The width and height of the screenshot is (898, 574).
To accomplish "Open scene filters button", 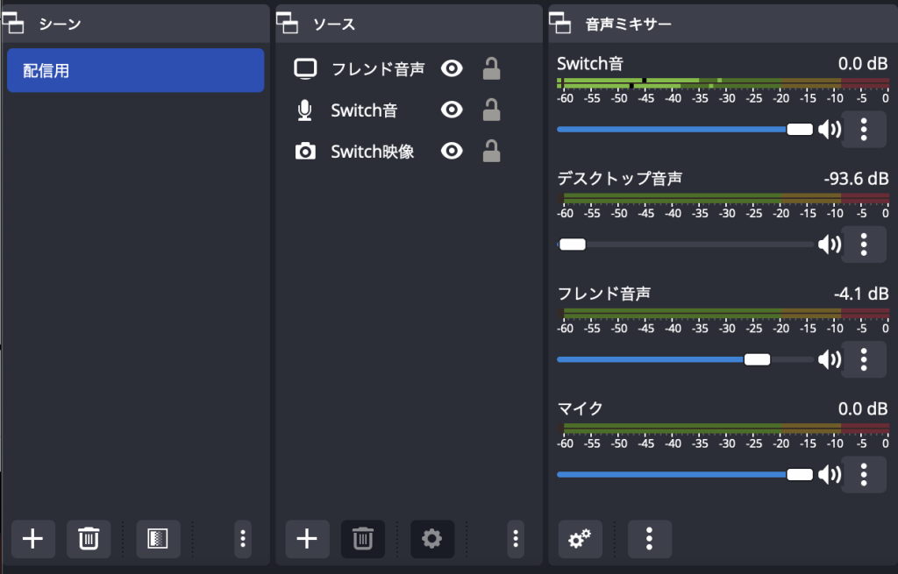I will (x=158, y=539).
